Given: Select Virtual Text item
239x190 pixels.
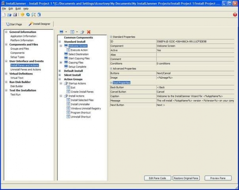Looking at the screenshot, I should (17, 78).
